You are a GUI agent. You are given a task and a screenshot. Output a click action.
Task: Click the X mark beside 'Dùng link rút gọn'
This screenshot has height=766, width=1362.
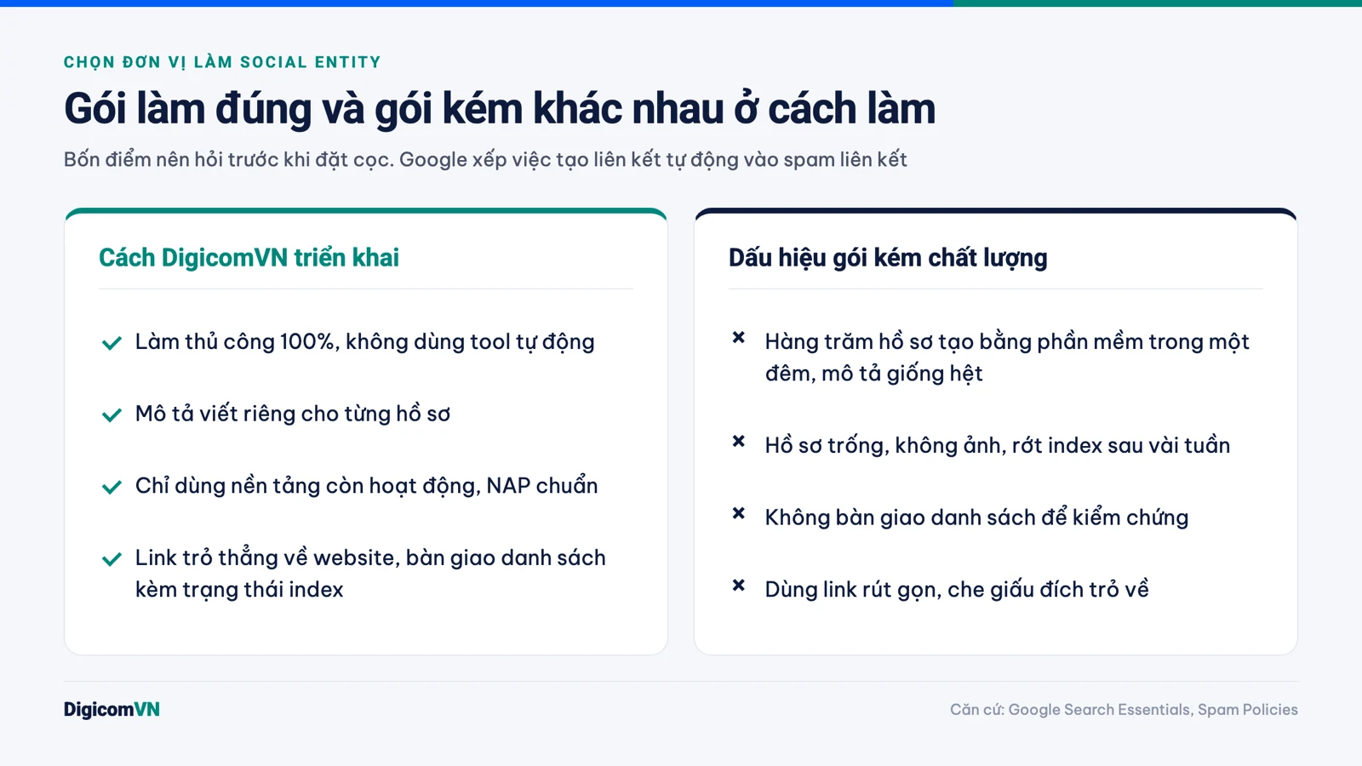pos(739,586)
